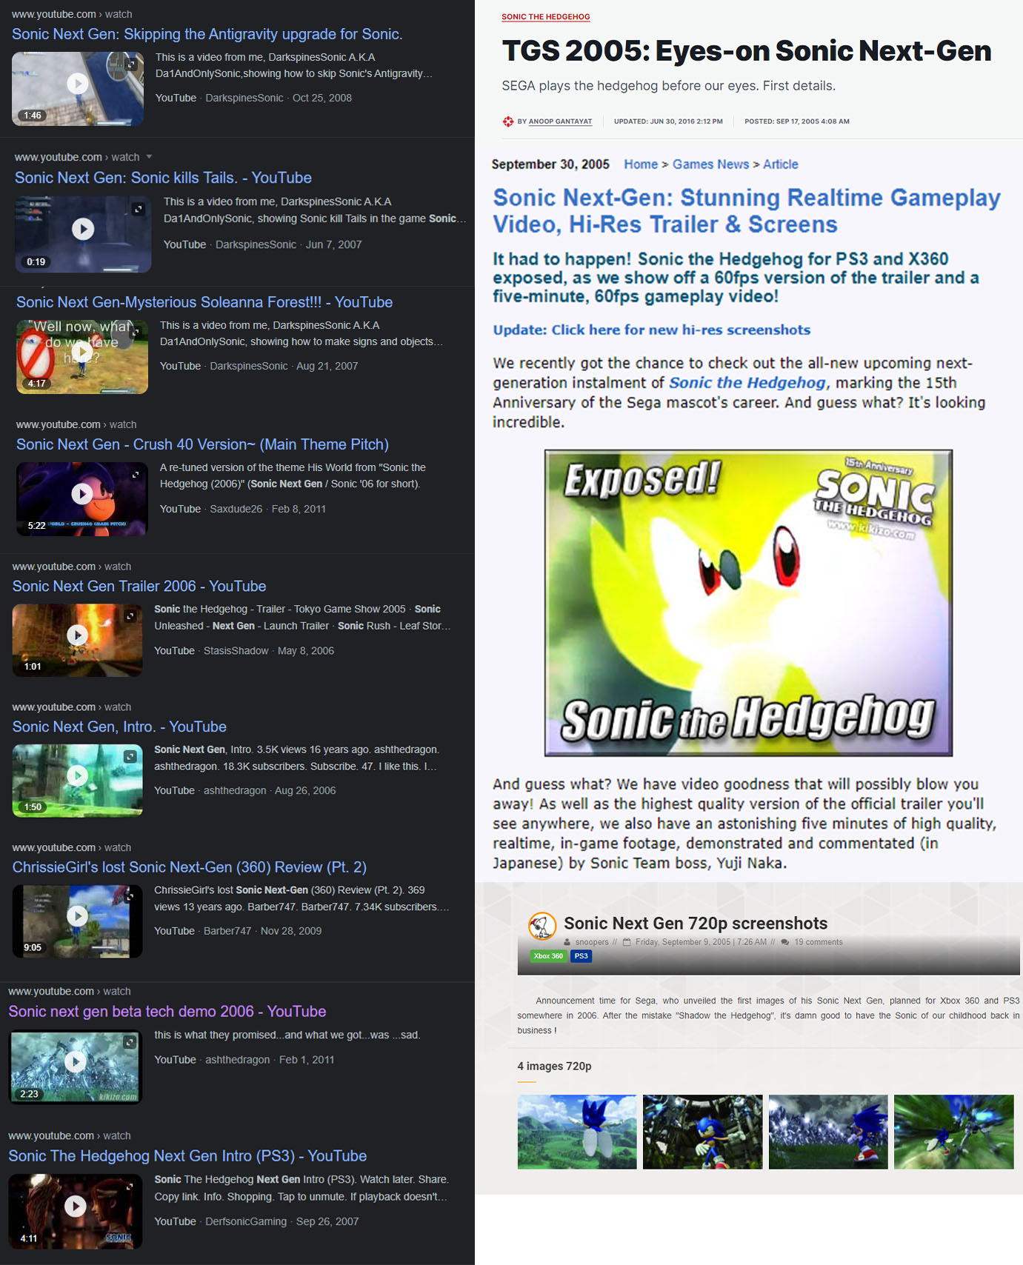Click the snoopers avatar icon

click(x=542, y=926)
